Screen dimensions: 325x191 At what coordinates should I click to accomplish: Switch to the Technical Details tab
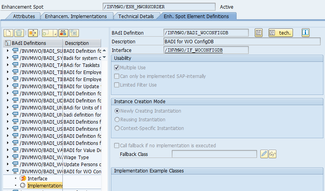(x=136, y=16)
